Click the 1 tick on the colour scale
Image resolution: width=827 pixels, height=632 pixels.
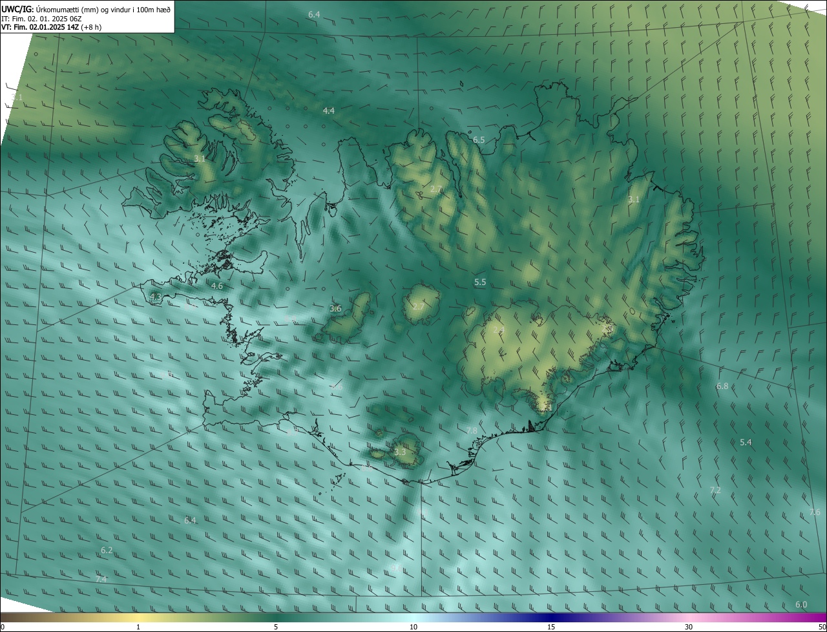138,627
